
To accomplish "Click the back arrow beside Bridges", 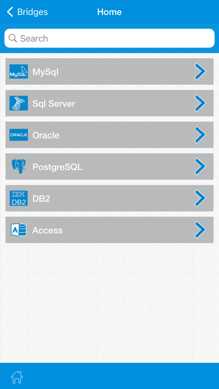I will click(10, 12).
